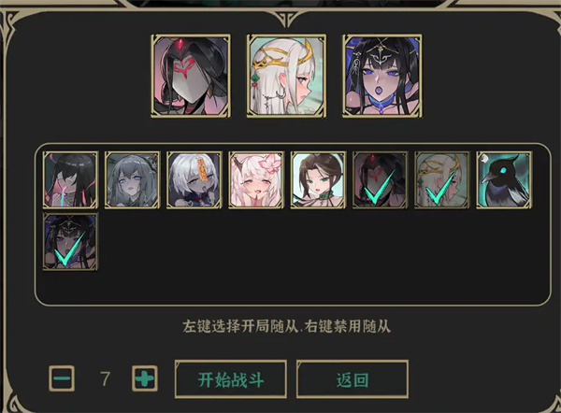Uncheck the masked red-gem follower in grid
Viewport: 561px width, 413px height.
coord(381,179)
